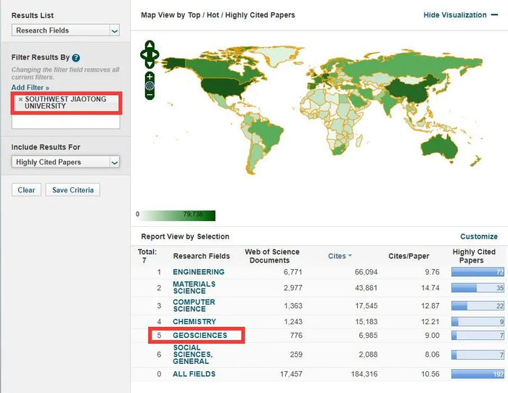Pan the map down with arrow control
This screenshot has height=393, width=508.
pyautogui.click(x=149, y=64)
